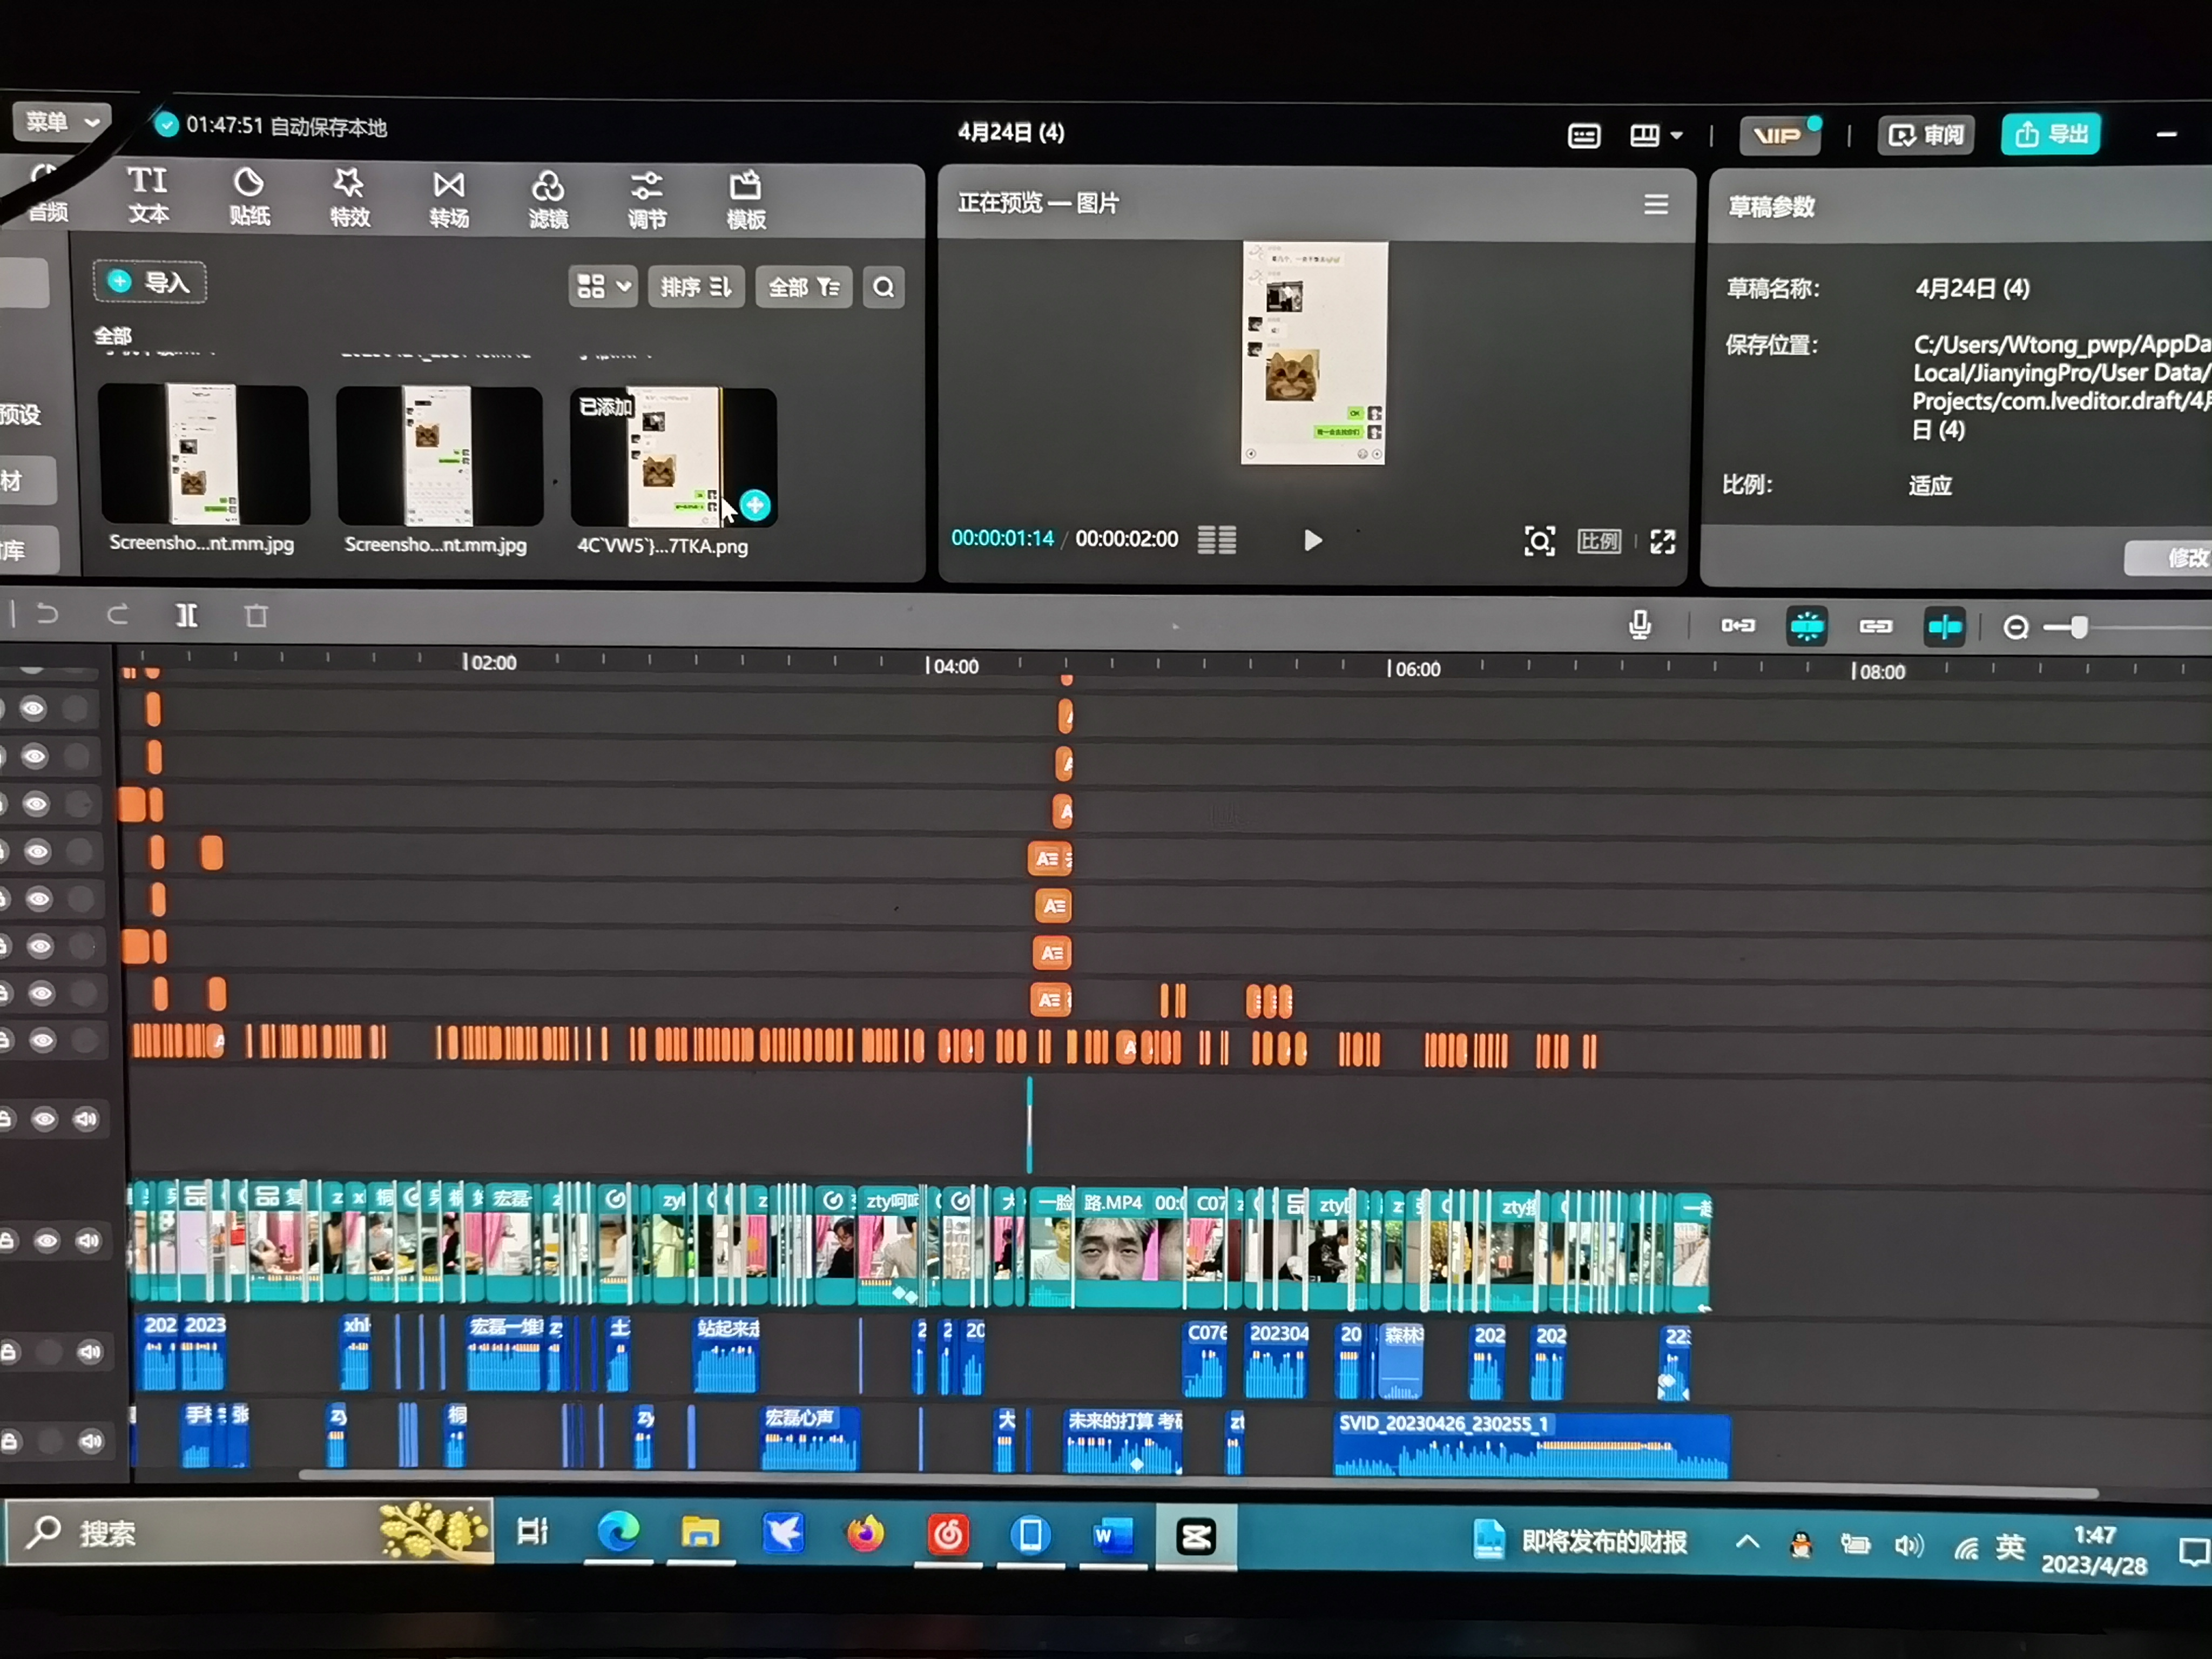The height and width of the screenshot is (1659, 2212).
Task: Click the fullscreen preview icon
Action: coord(1662,541)
